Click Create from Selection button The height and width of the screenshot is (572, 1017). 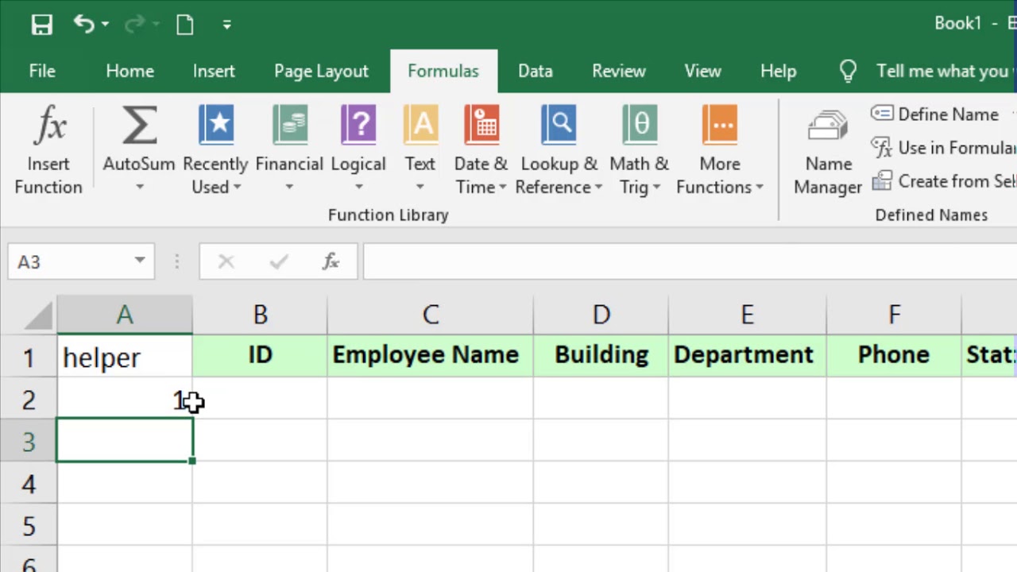944,181
